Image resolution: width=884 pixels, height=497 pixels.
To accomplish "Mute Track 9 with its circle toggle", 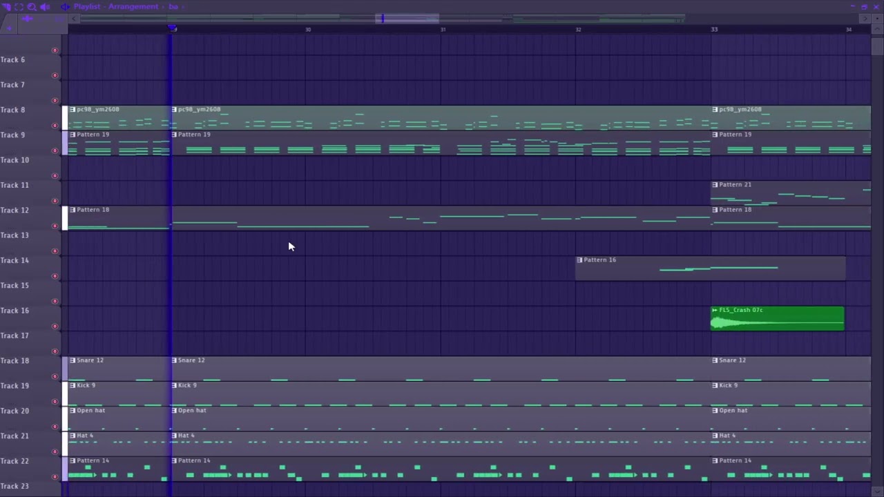I will [x=55, y=150].
